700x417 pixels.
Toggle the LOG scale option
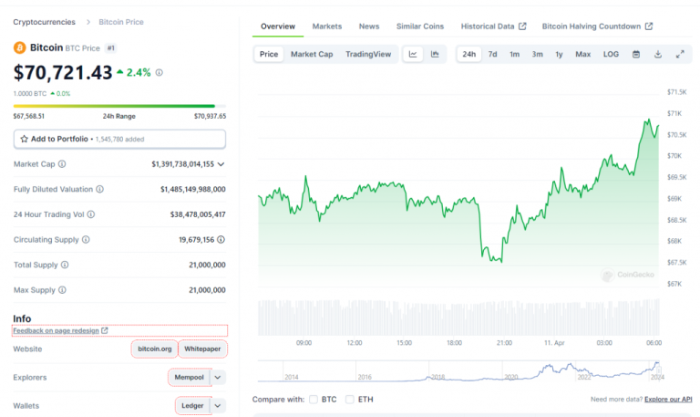pyautogui.click(x=611, y=54)
